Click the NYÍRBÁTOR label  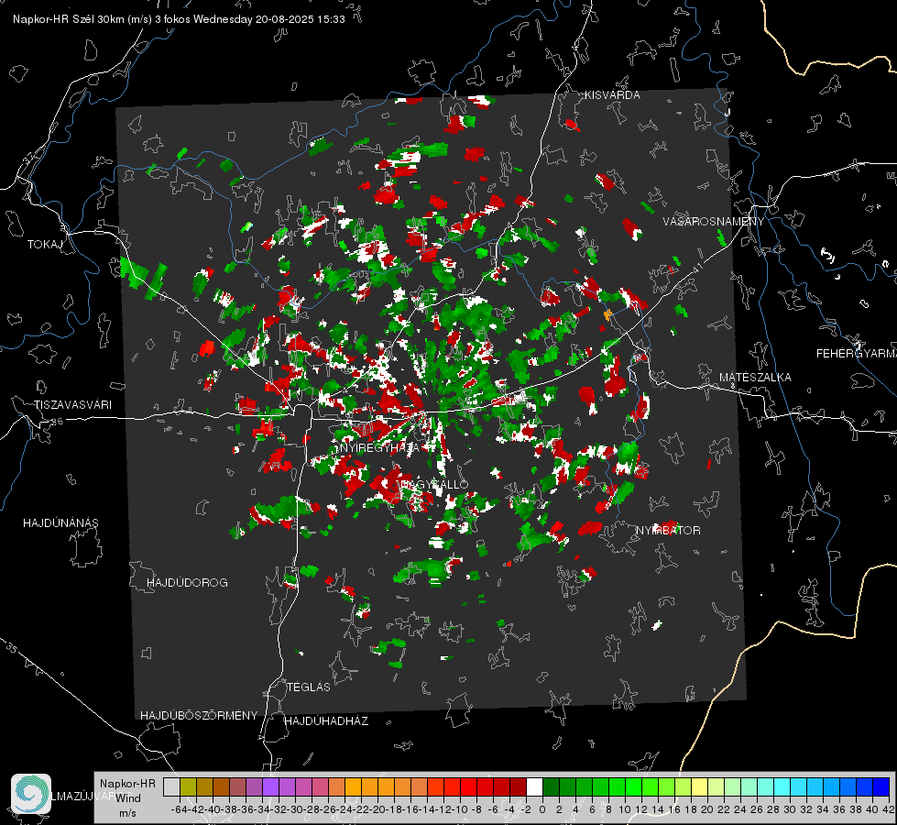(x=668, y=531)
